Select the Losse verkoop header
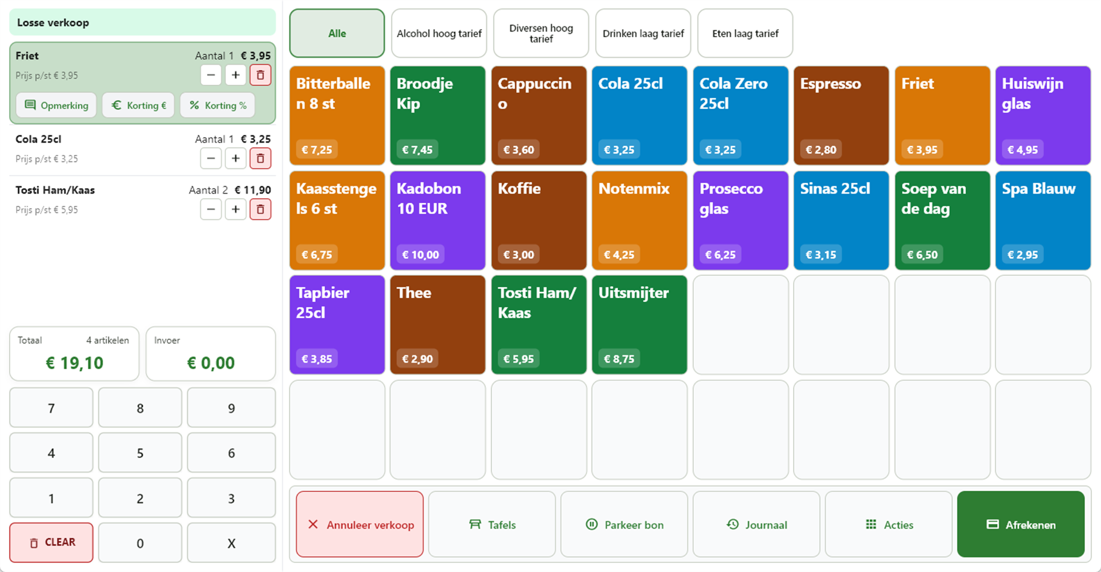 click(x=142, y=22)
